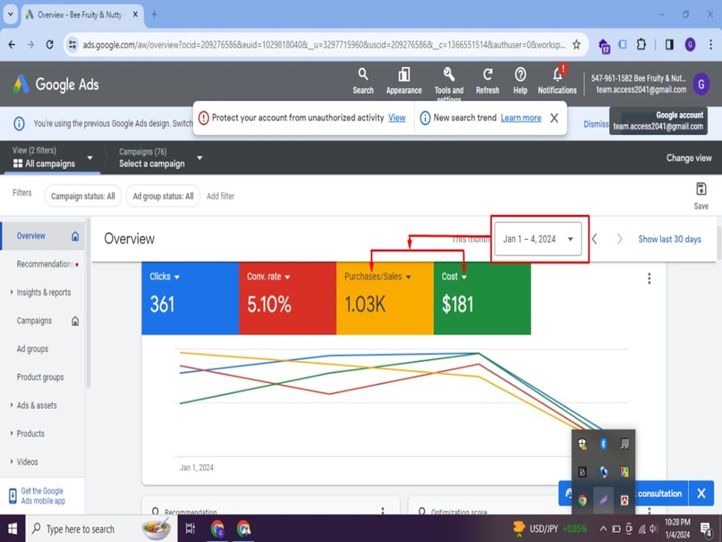Click the browser Back arrow
Viewport: 722px width, 542px height.
[12, 45]
